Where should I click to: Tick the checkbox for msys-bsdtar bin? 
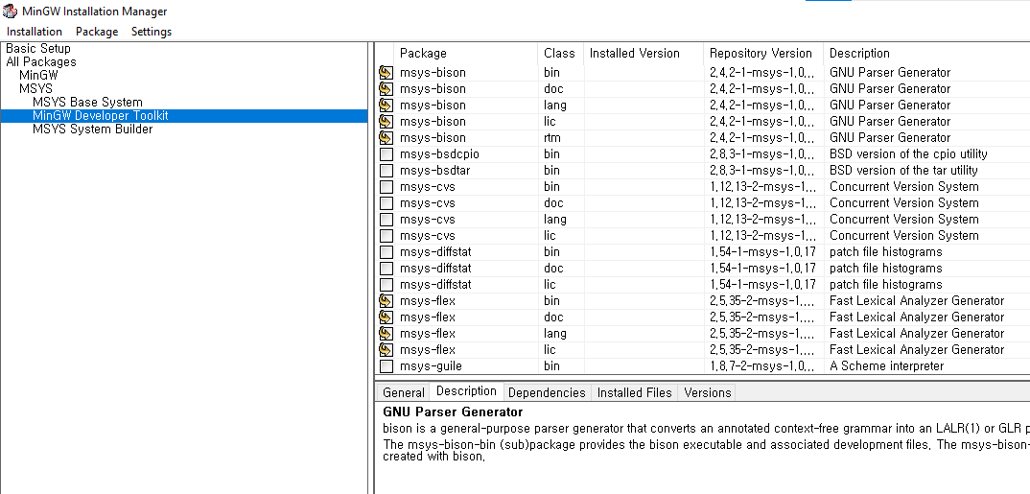coord(386,171)
